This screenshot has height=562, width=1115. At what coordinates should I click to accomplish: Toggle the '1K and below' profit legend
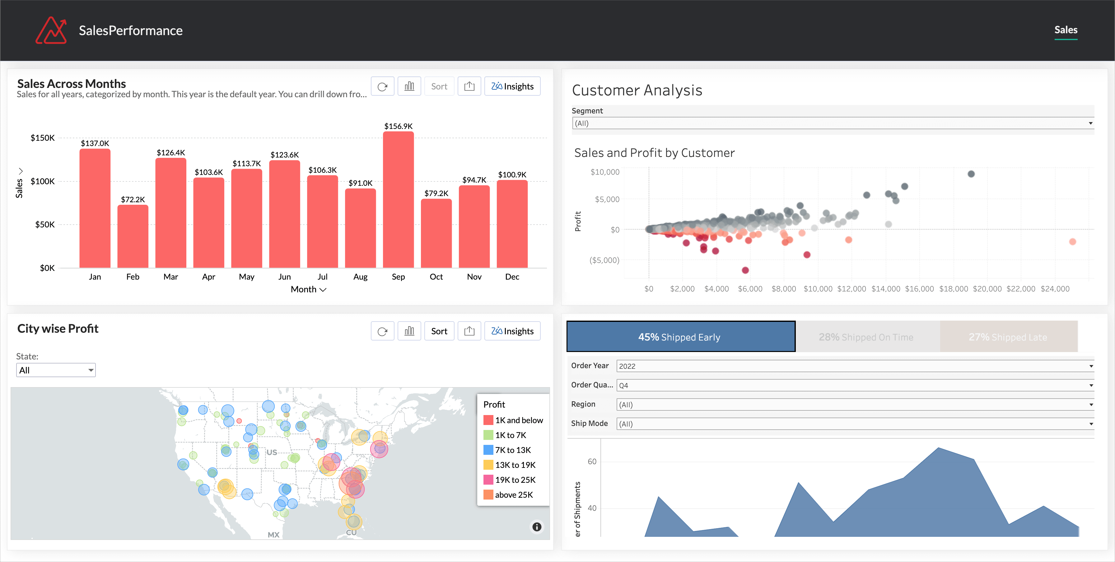[513, 420]
